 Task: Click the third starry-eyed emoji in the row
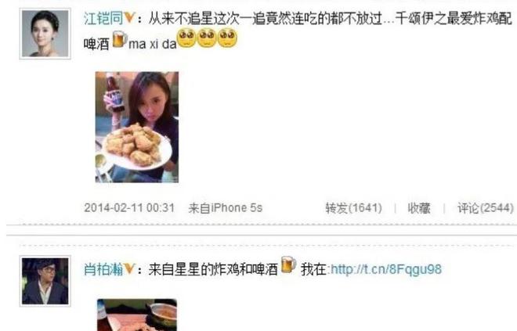pyautogui.click(x=227, y=38)
